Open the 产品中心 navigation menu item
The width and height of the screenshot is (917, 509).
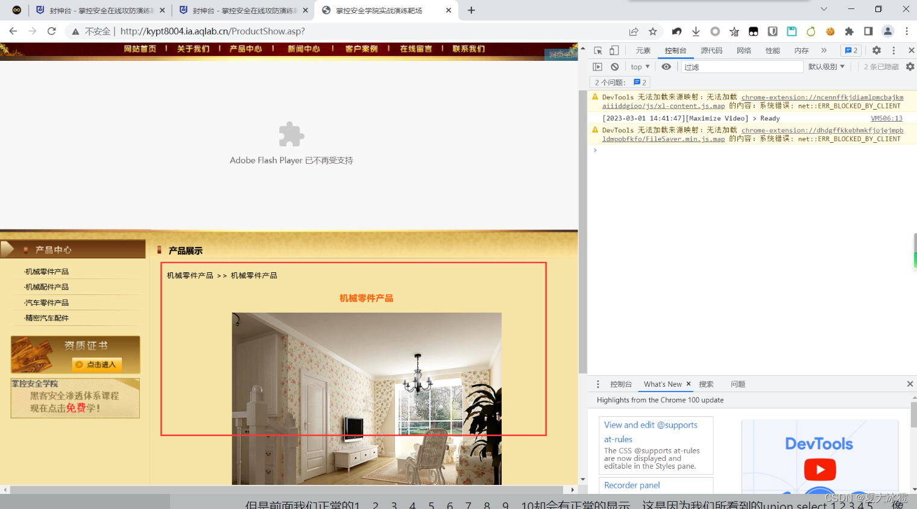(x=245, y=49)
